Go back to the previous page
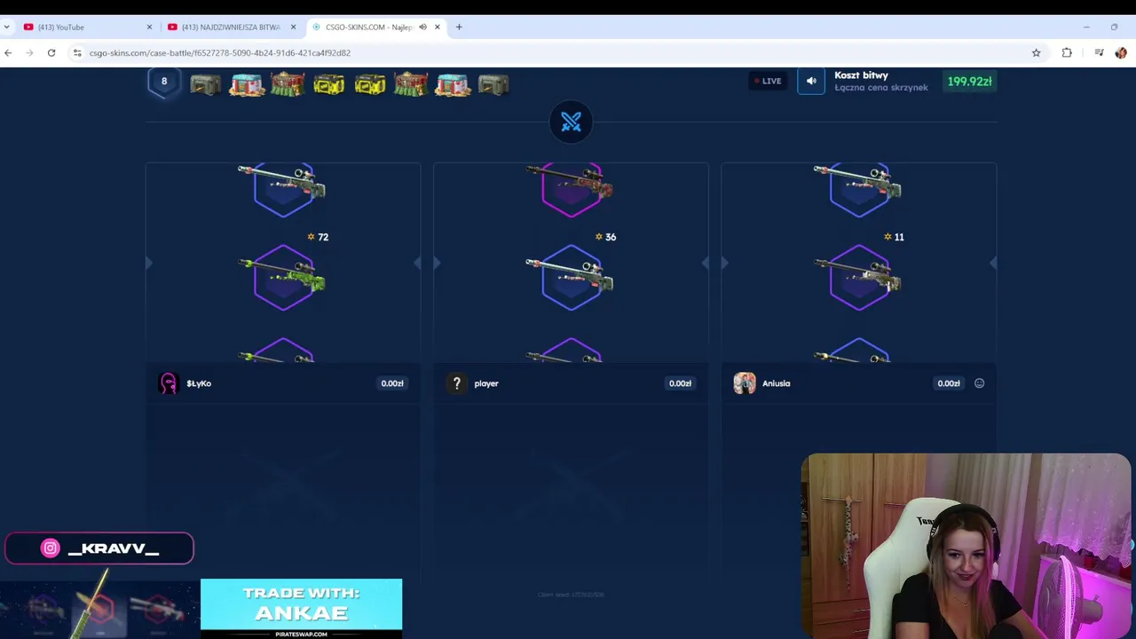The image size is (1136, 639). point(8,53)
